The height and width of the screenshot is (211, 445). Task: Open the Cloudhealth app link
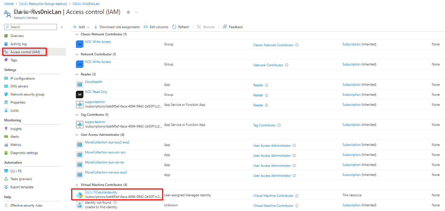click(93, 82)
